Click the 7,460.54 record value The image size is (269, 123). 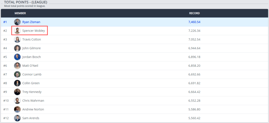tap(194, 22)
